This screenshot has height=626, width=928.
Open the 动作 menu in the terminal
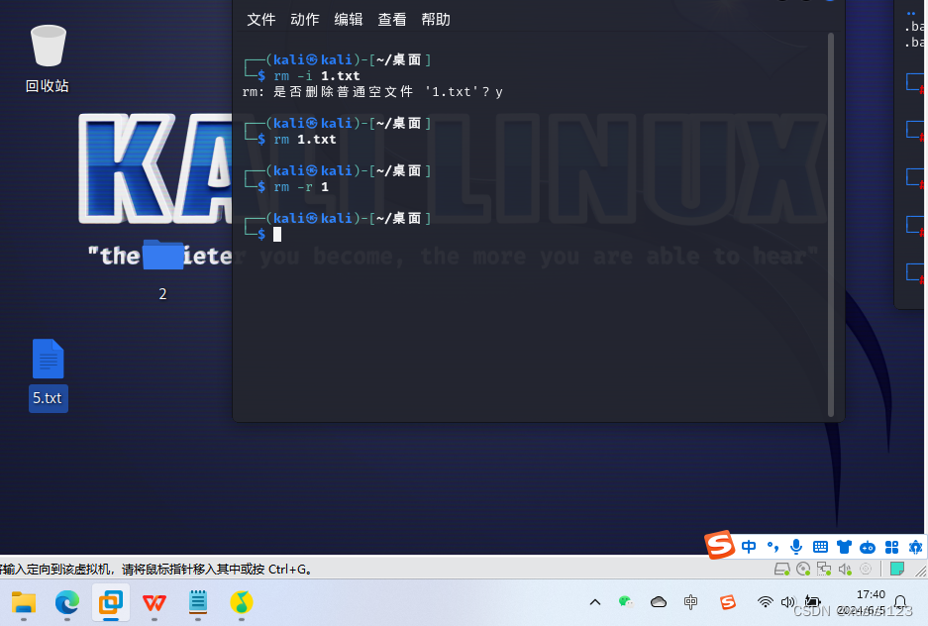[x=305, y=20]
